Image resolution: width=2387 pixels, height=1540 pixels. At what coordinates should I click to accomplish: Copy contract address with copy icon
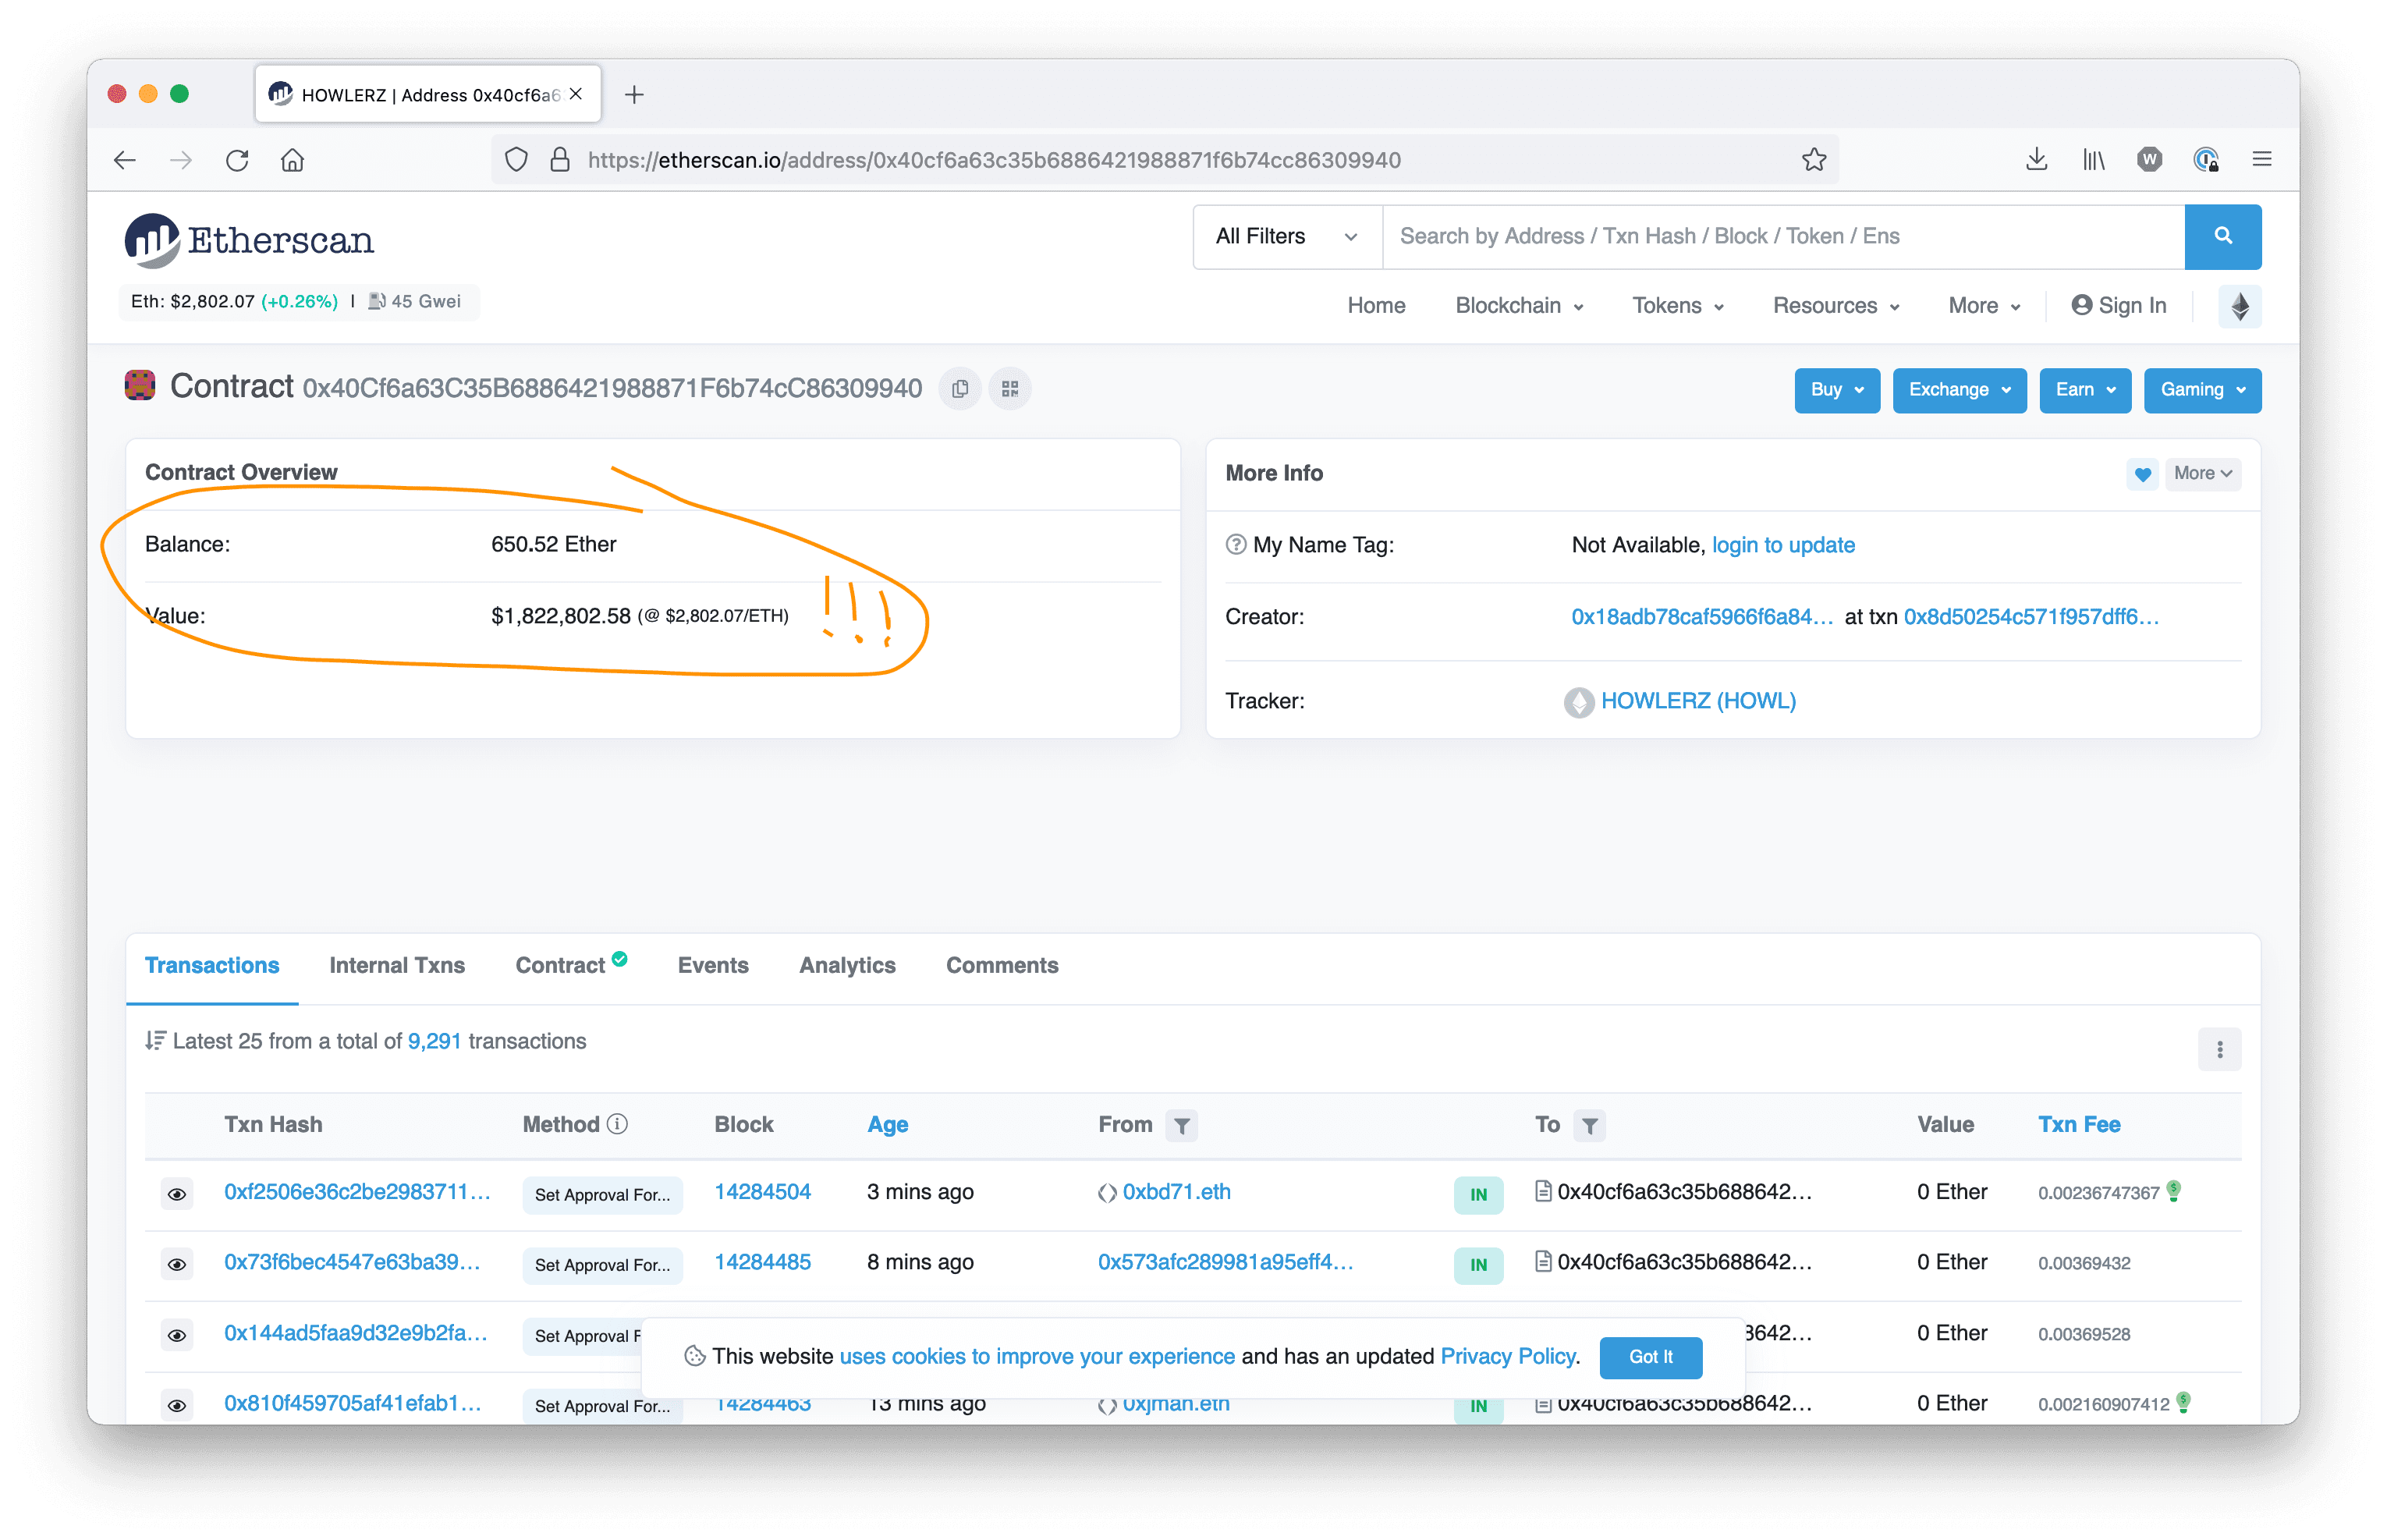(x=959, y=389)
